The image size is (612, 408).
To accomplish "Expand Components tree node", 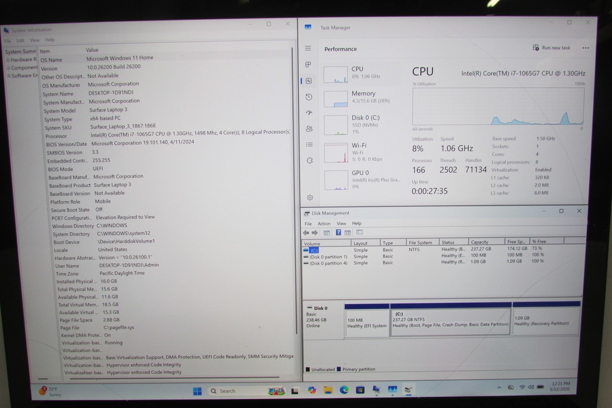I will [x=8, y=68].
